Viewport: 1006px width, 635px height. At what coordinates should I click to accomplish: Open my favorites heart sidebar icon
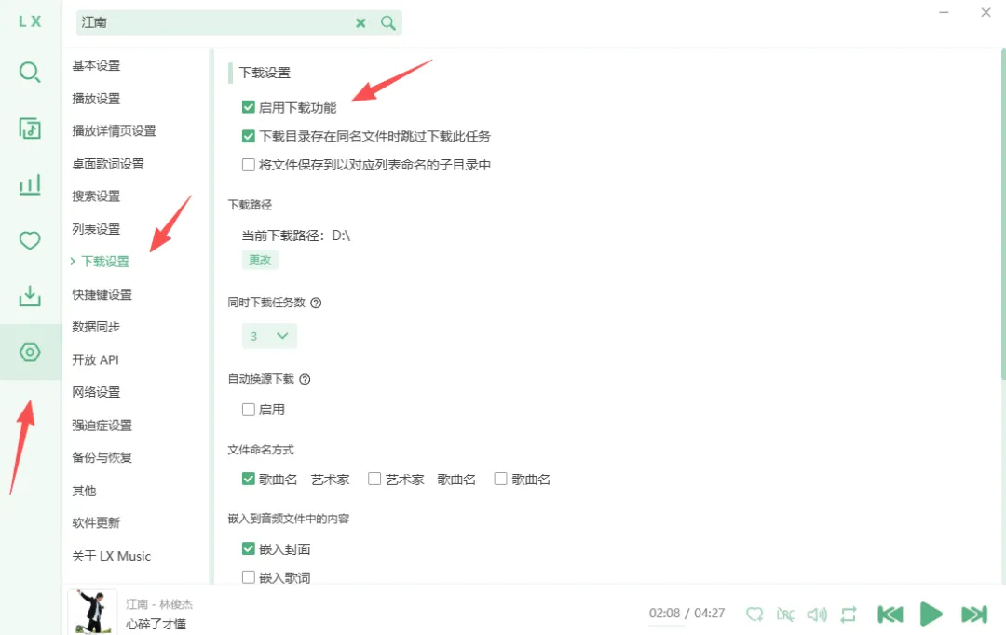(x=30, y=240)
